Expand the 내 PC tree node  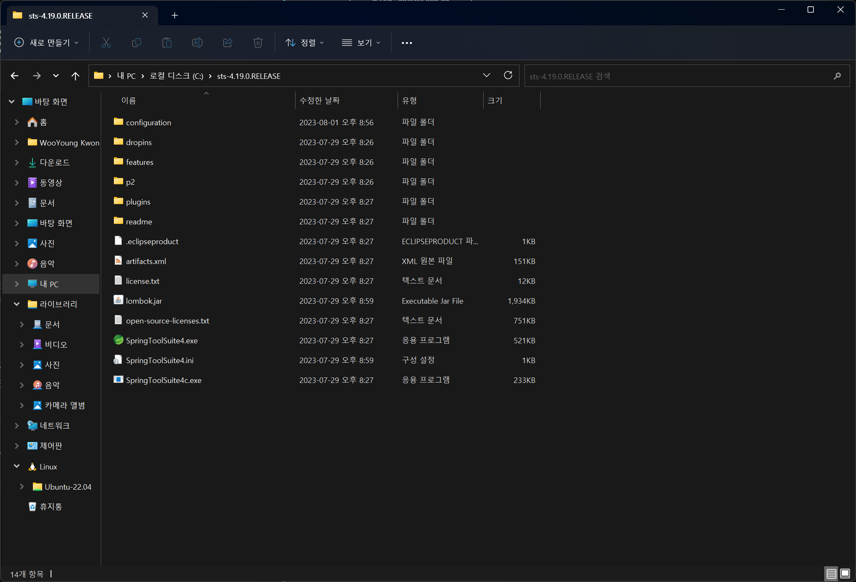click(17, 284)
